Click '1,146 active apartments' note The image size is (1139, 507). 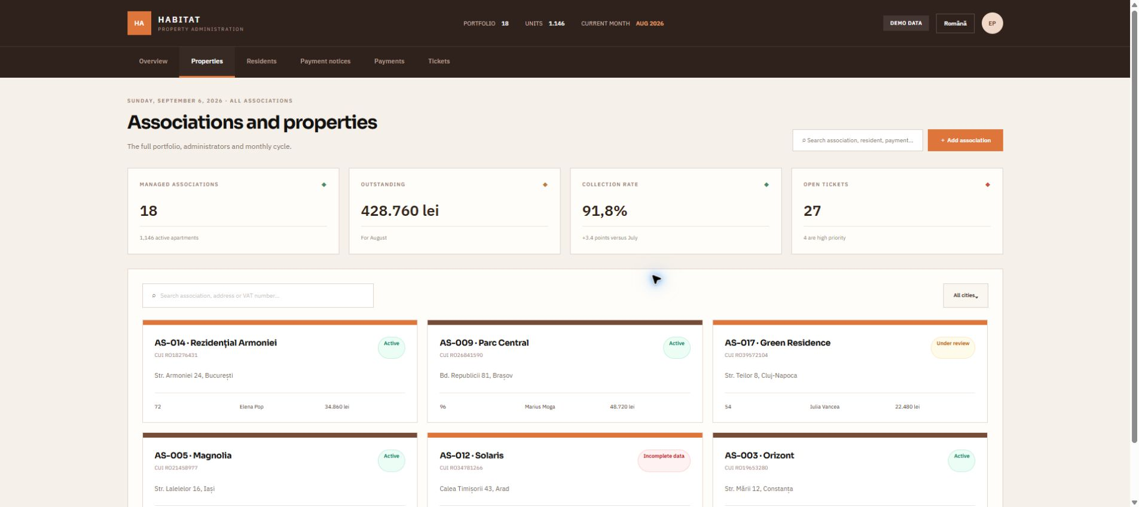click(x=169, y=238)
